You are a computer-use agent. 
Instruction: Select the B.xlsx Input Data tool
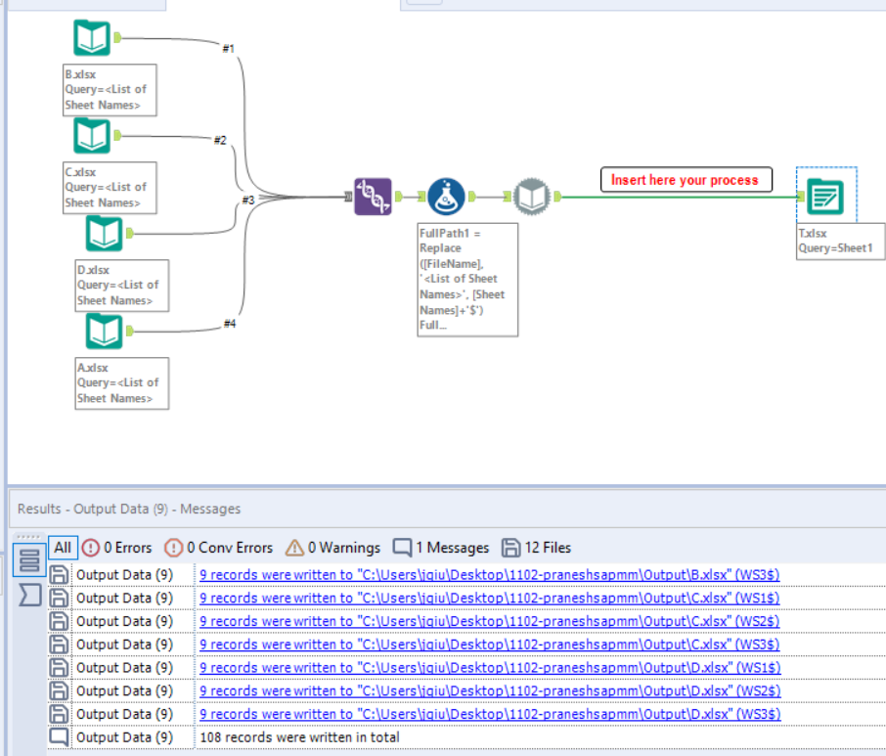(92, 38)
